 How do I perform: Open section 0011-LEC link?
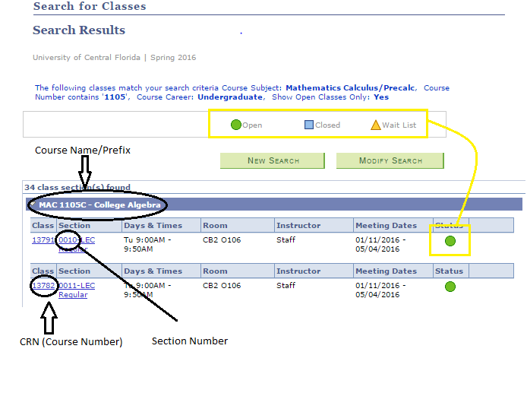pos(77,286)
